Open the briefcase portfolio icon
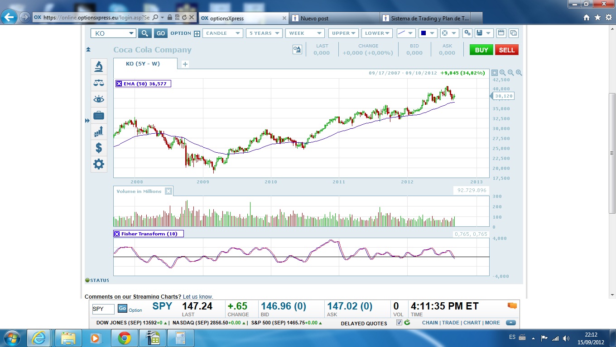Screen dimensions: 616x347 coord(99,115)
